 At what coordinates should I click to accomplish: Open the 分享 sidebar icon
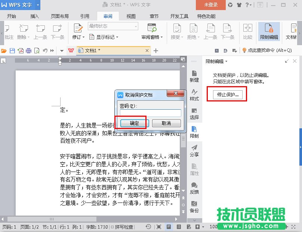click(194, 151)
